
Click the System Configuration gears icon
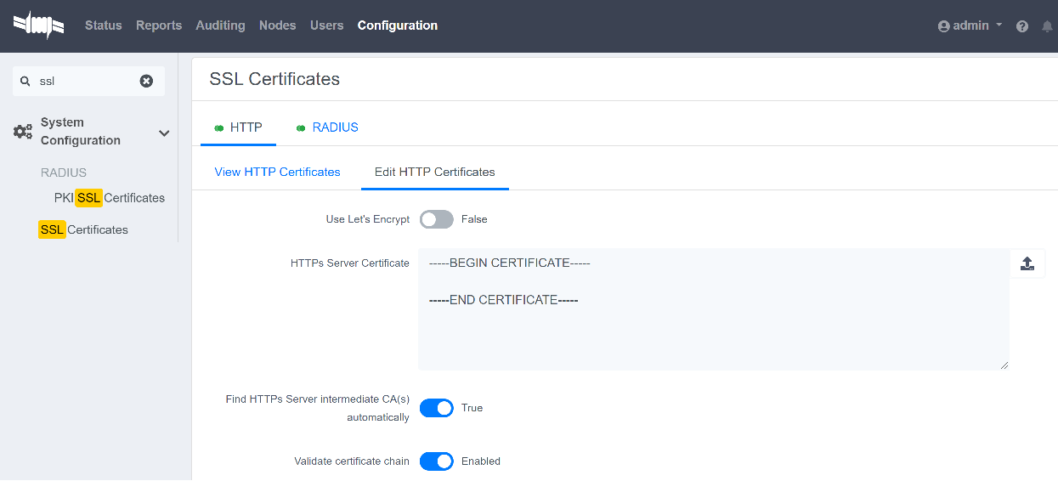23,132
